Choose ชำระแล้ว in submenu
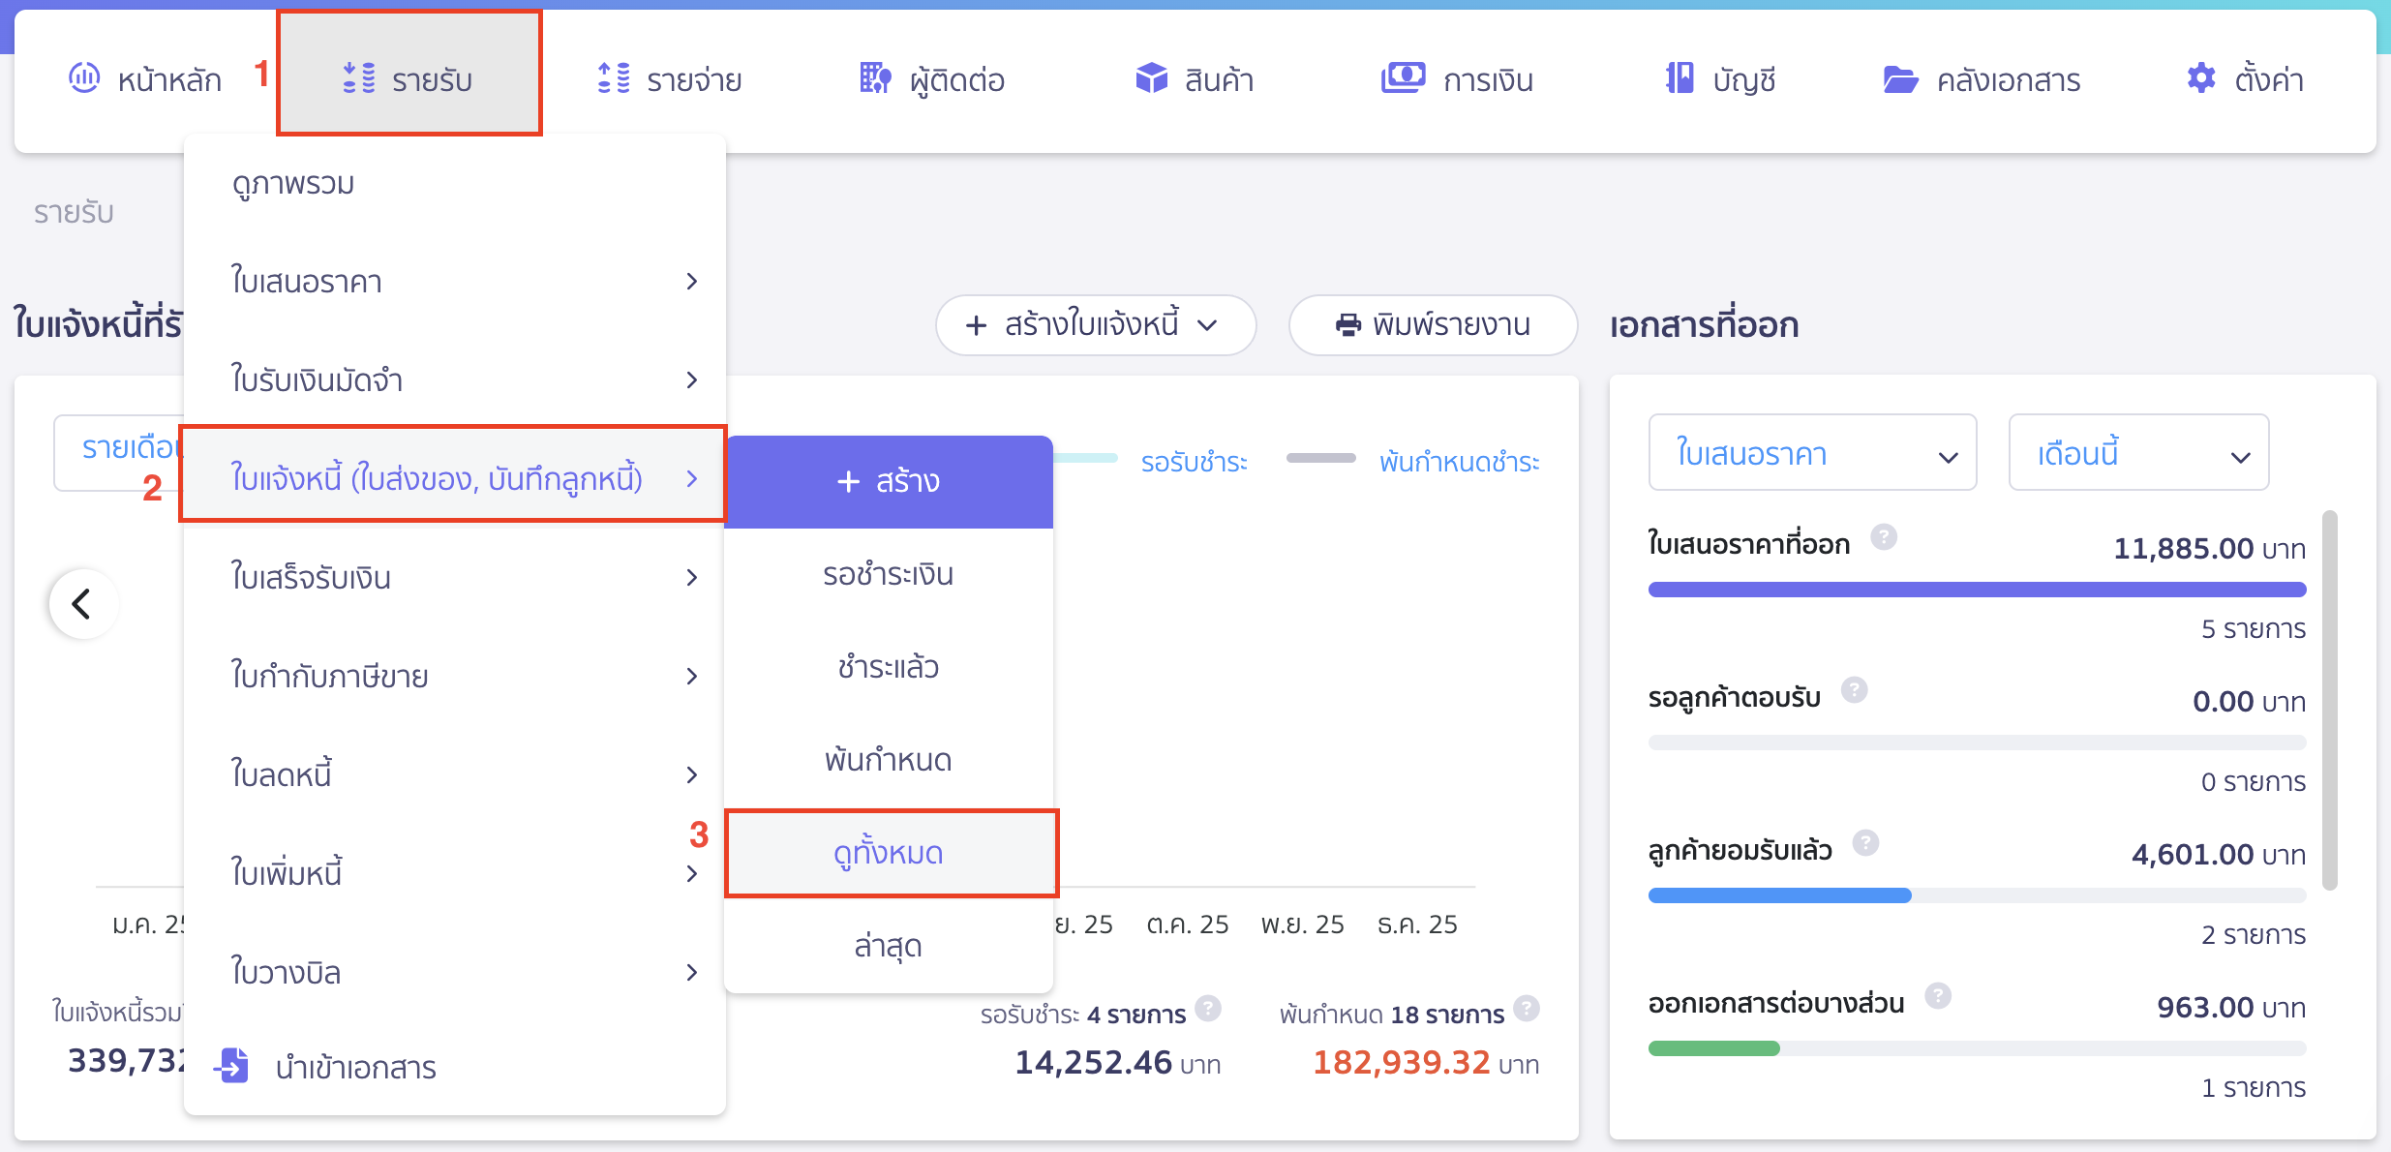2391x1152 pixels. click(889, 667)
